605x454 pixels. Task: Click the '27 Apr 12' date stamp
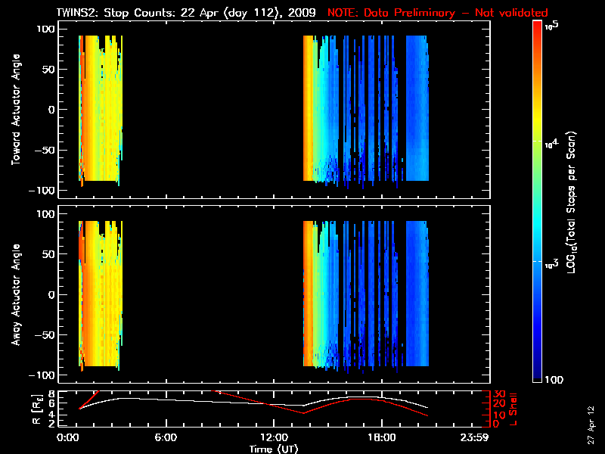tap(591, 418)
